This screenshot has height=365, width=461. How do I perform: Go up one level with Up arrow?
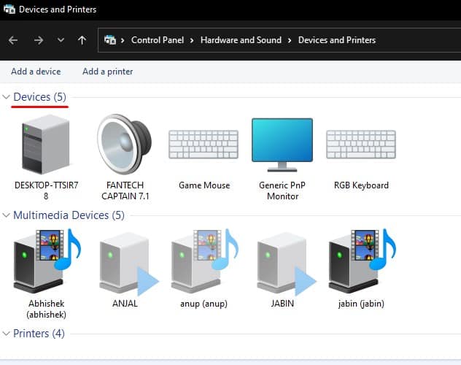(x=82, y=40)
